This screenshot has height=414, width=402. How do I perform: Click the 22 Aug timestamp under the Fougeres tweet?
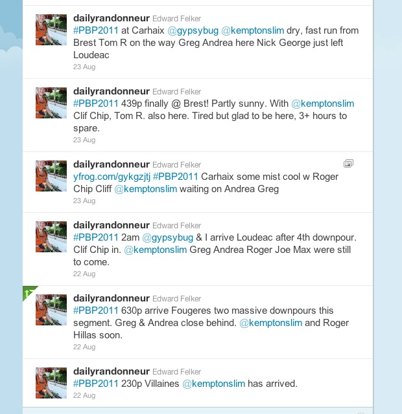(84, 347)
